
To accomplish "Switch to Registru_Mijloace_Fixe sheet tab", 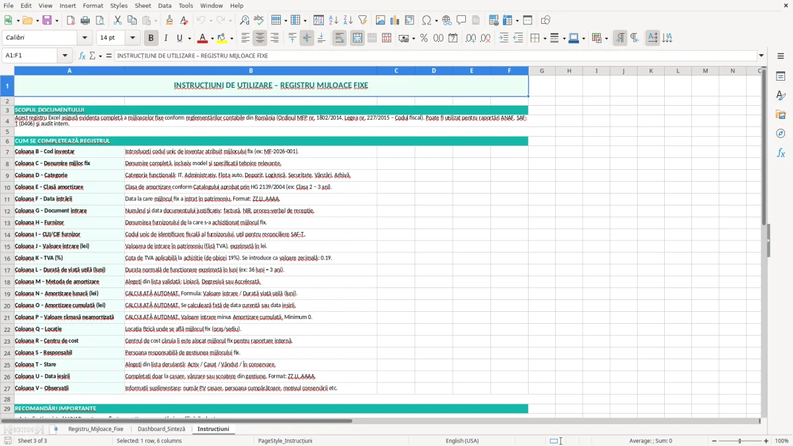I will pos(96,429).
